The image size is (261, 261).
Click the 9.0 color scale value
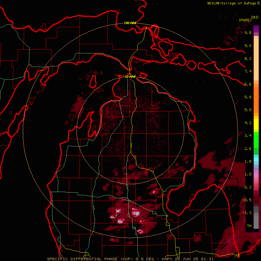click(x=248, y=46)
